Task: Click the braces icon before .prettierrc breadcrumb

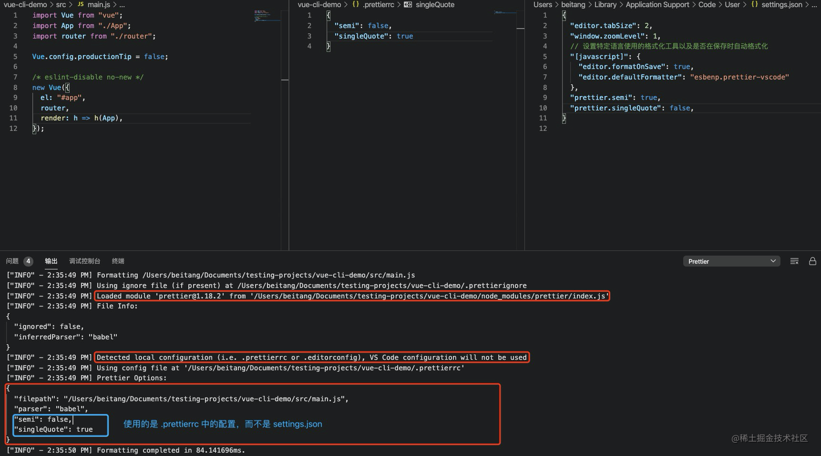Action: coord(356,5)
